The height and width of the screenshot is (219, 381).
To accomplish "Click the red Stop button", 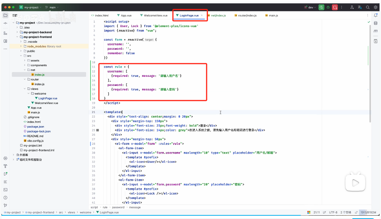I will [335, 7].
